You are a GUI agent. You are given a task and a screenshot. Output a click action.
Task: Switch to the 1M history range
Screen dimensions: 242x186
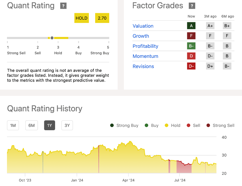point(13,125)
